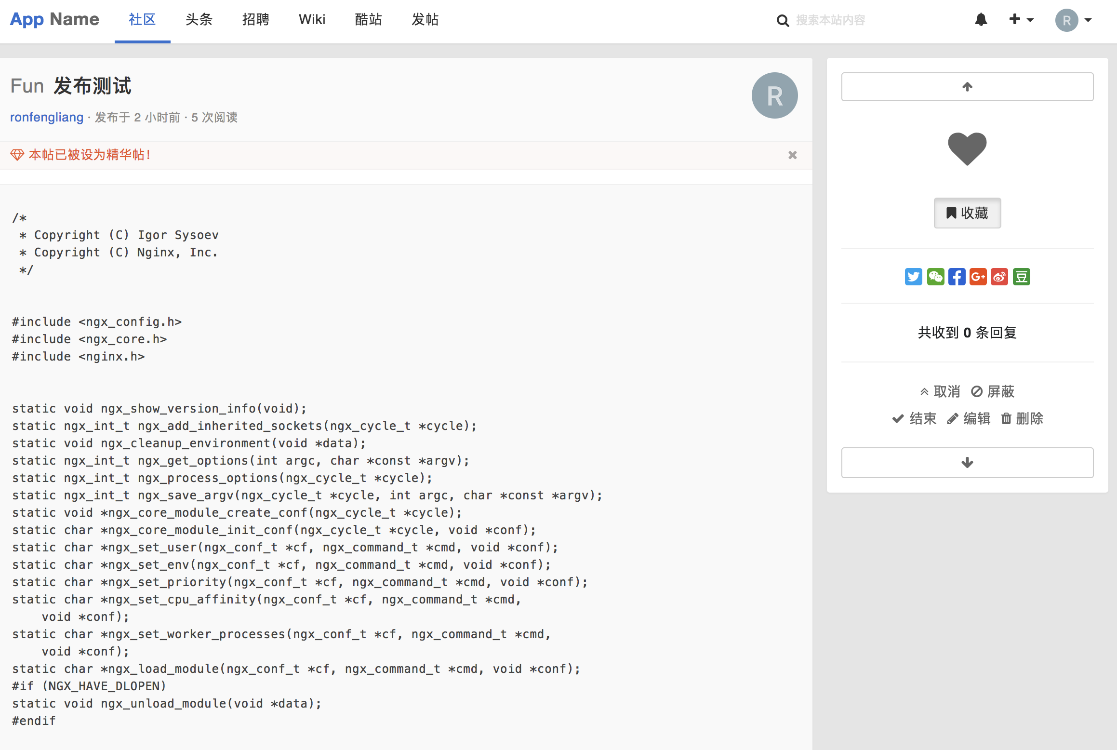Open the 头条 navigation tab
The image size is (1117, 750).
(199, 20)
